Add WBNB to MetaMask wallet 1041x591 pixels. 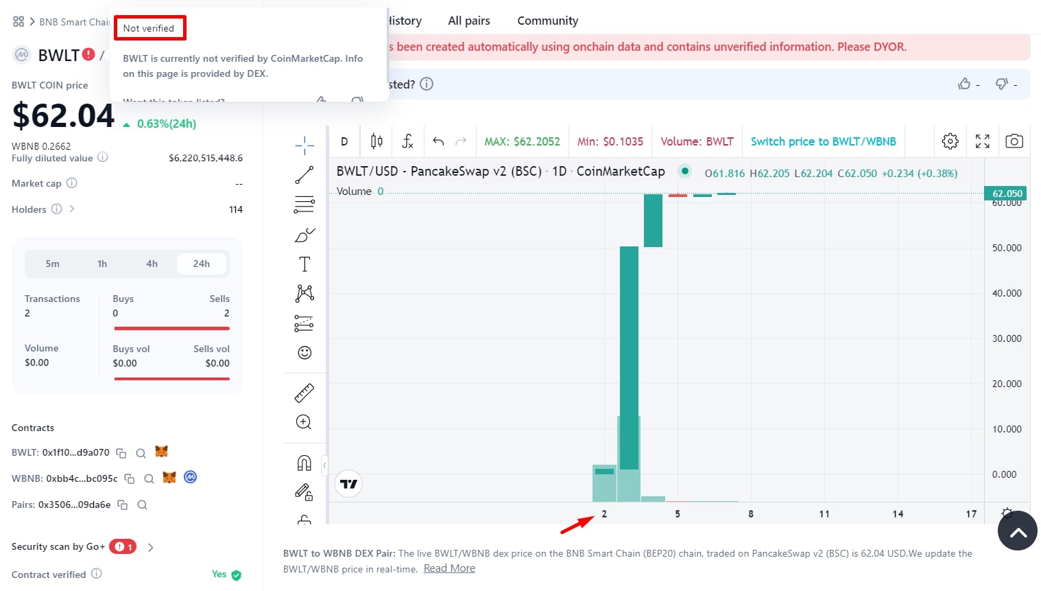169,478
